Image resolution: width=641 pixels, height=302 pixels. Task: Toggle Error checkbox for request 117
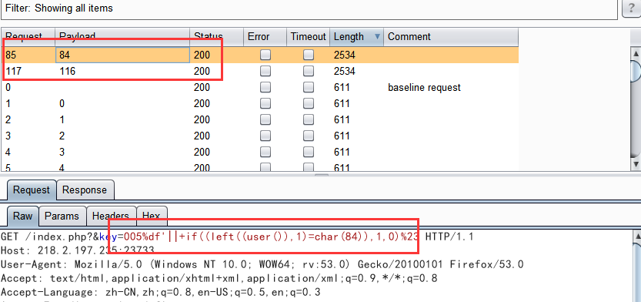click(x=265, y=71)
